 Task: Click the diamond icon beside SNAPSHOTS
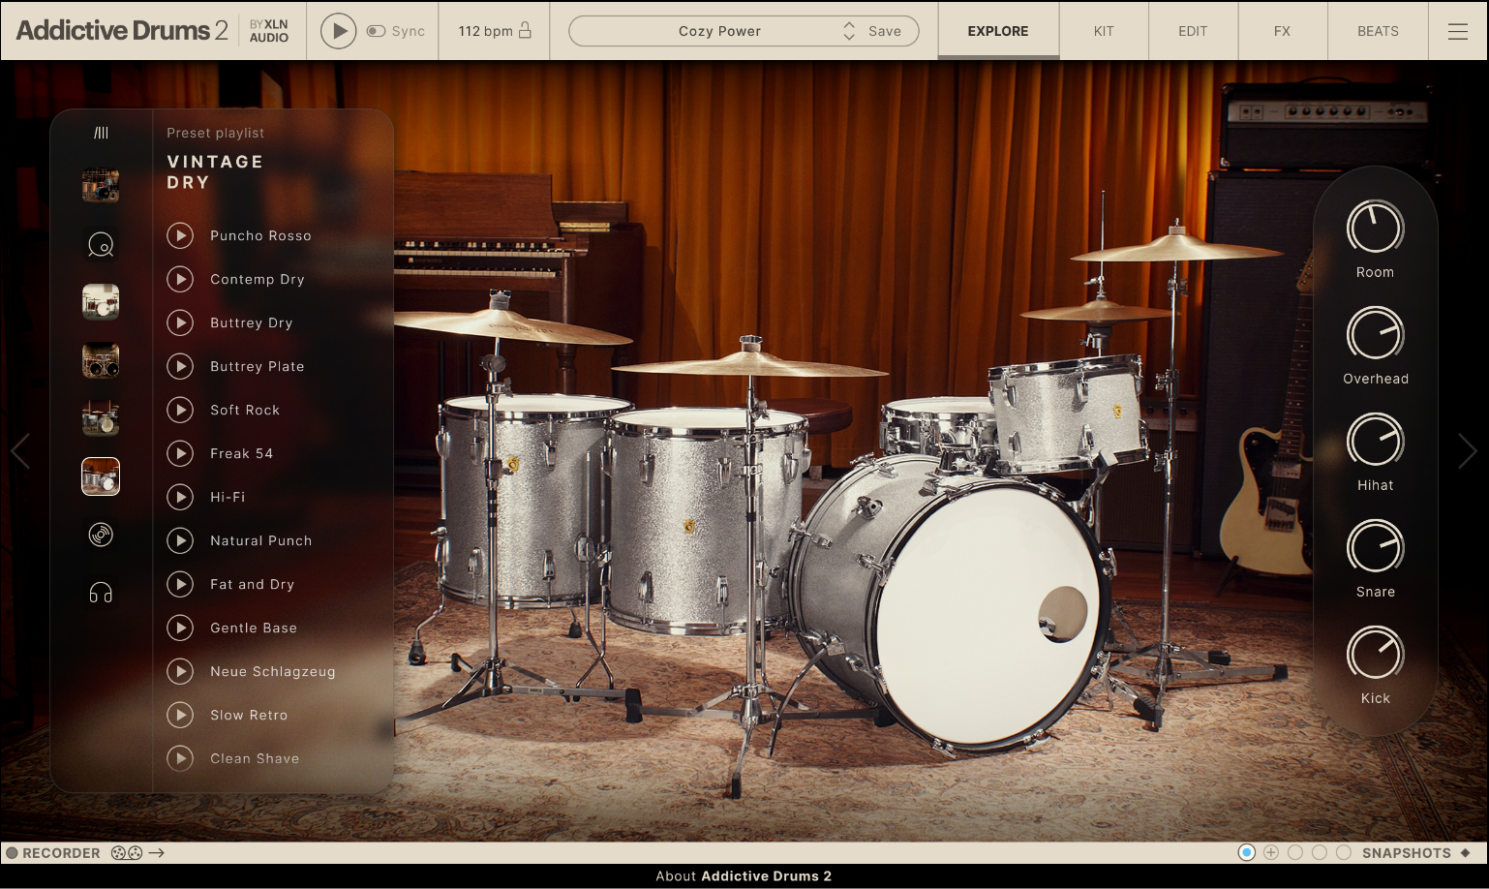1466,853
